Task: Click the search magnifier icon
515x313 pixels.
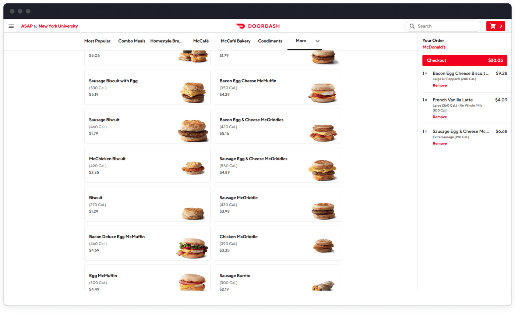Action: (412, 26)
